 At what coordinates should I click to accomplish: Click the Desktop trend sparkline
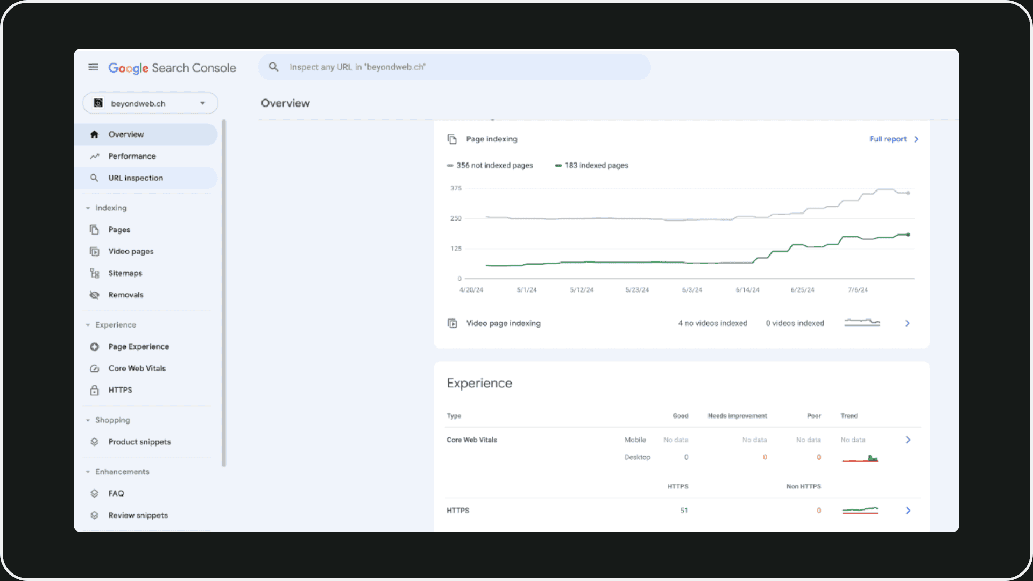(860, 458)
